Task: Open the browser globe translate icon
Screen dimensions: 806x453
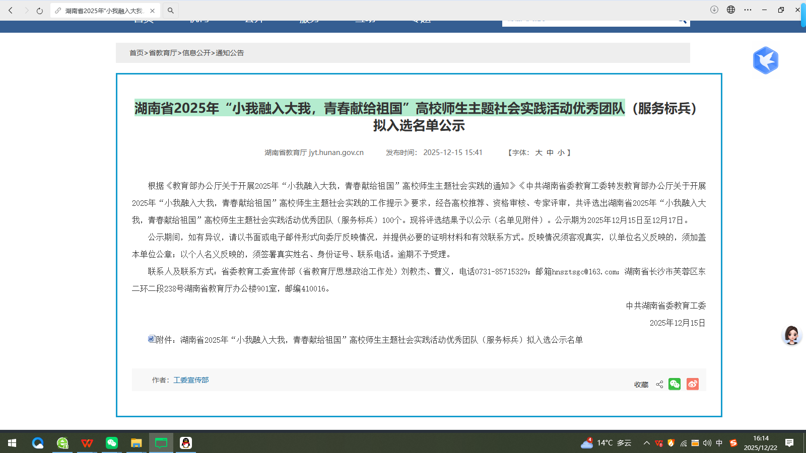Action: [730, 10]
